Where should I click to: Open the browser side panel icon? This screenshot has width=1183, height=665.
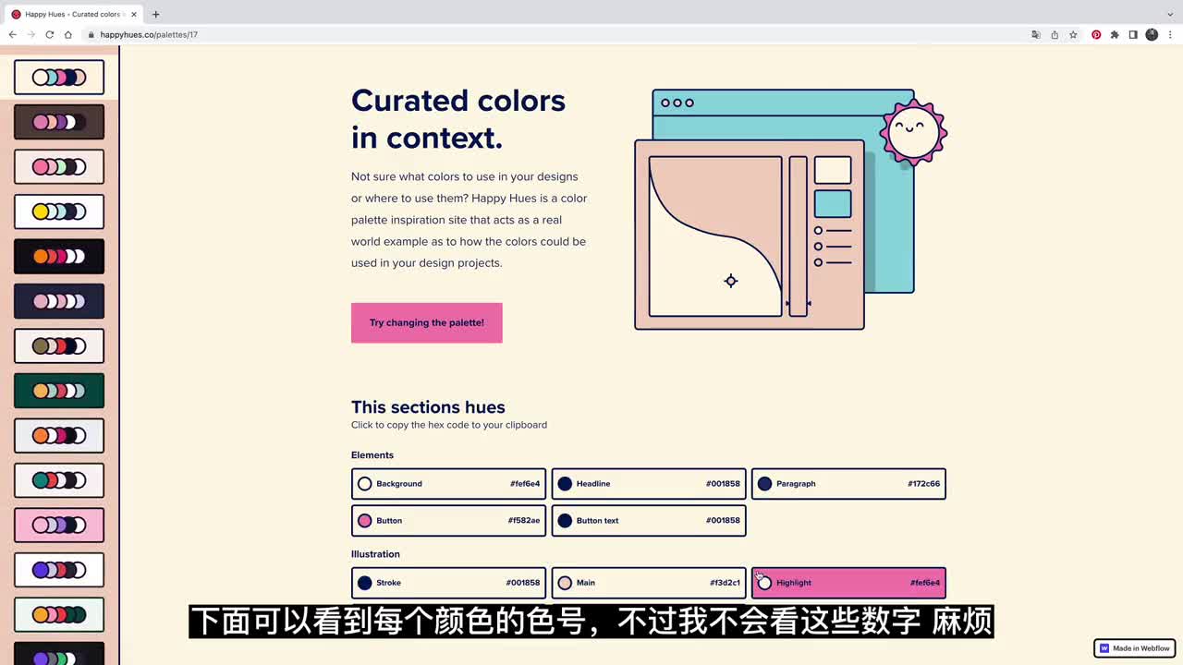pyautogui.click(x=1133, y=34)
